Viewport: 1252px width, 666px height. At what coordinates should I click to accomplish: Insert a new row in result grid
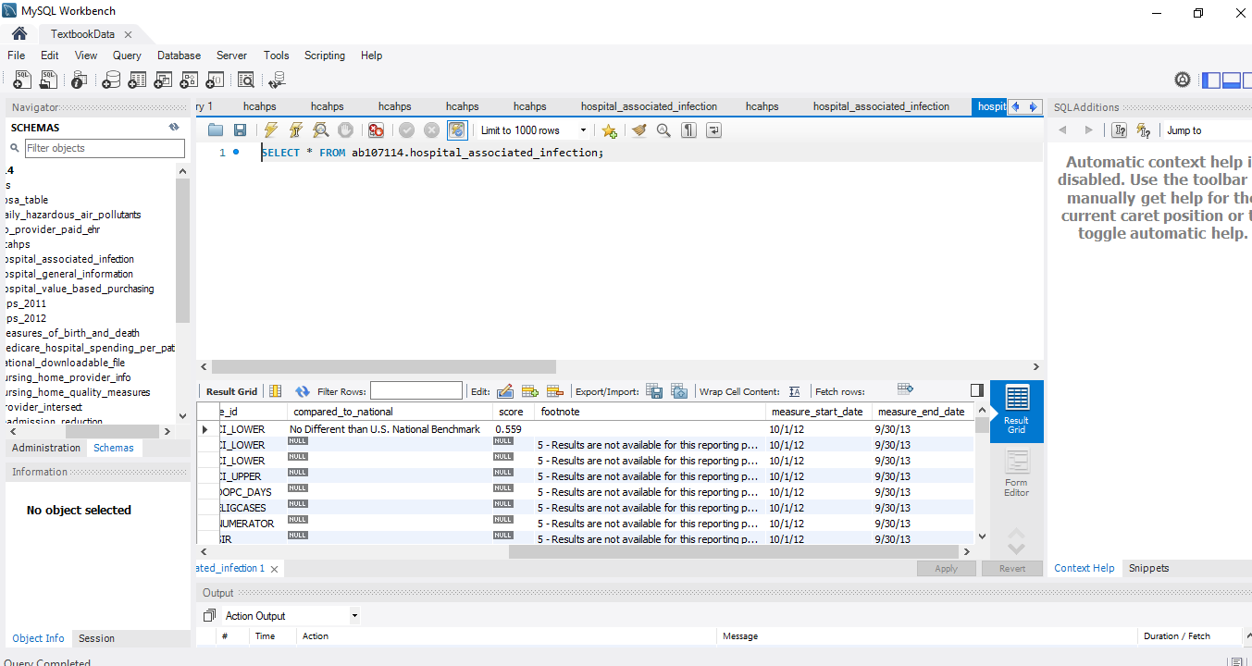[x=530, y=391]
